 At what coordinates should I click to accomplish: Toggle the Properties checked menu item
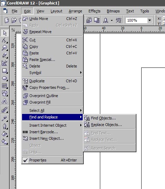tap(52, 160)
